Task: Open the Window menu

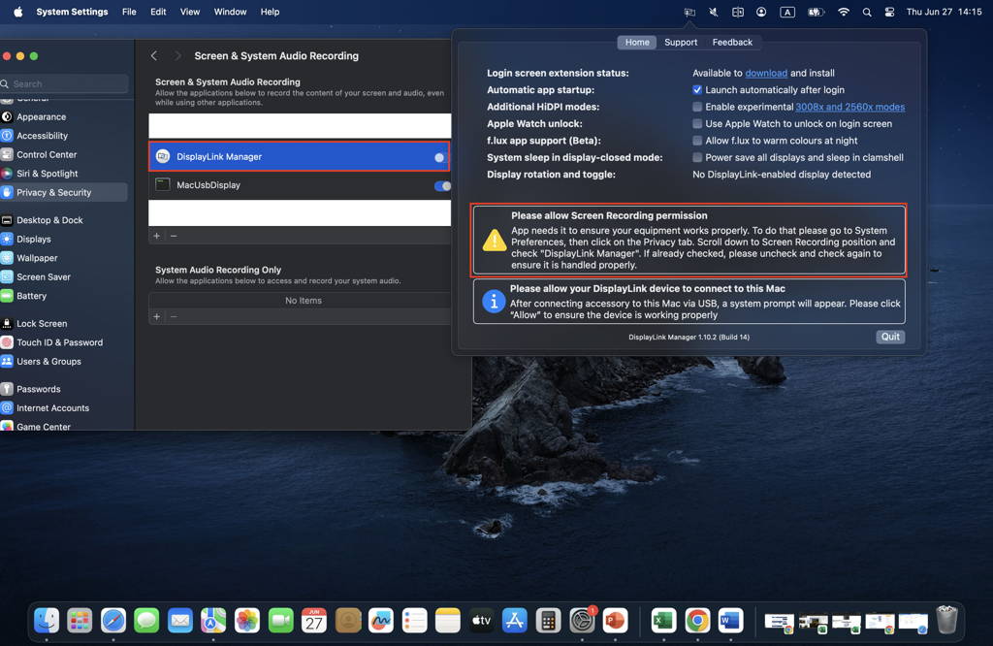Action: 230,12
